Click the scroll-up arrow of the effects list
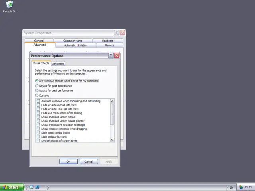 tap(112, 101)
